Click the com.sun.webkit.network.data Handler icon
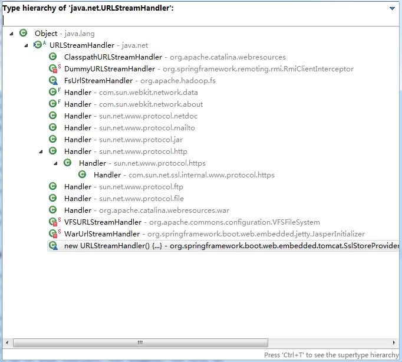Screen dimensions: 402x362 [53, 93]
